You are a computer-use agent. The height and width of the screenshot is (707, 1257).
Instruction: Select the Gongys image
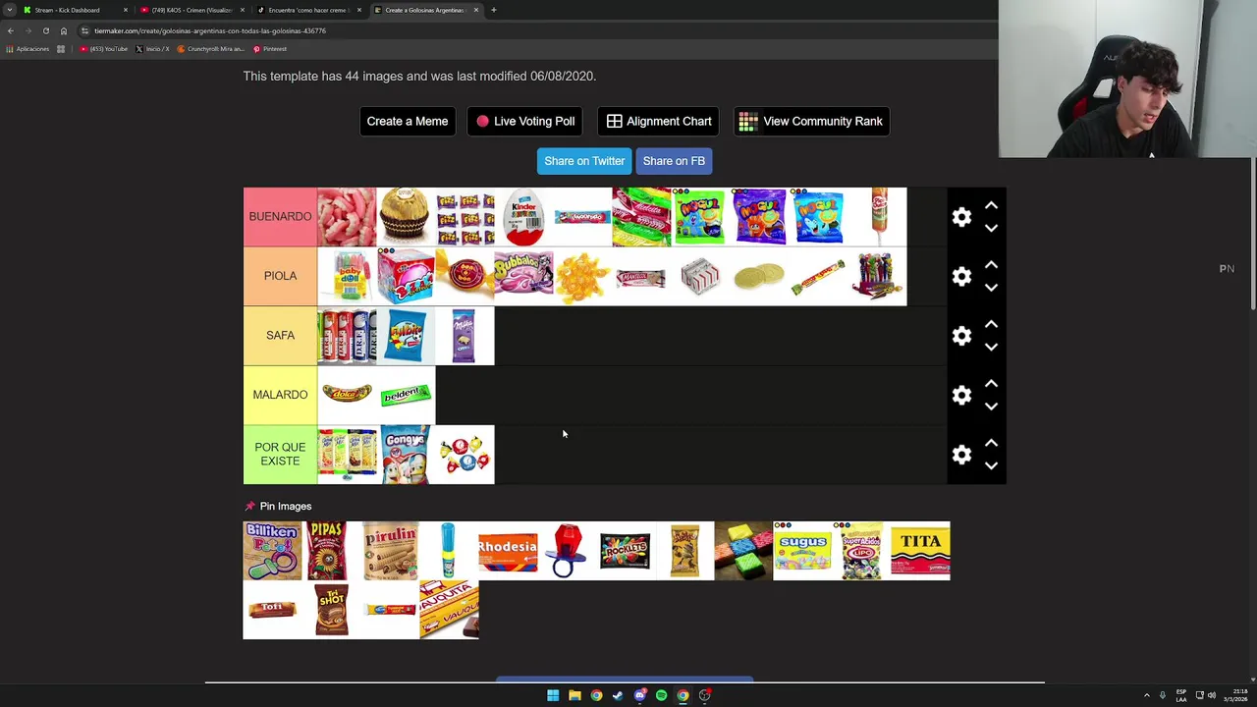click(x=406, y=455)
